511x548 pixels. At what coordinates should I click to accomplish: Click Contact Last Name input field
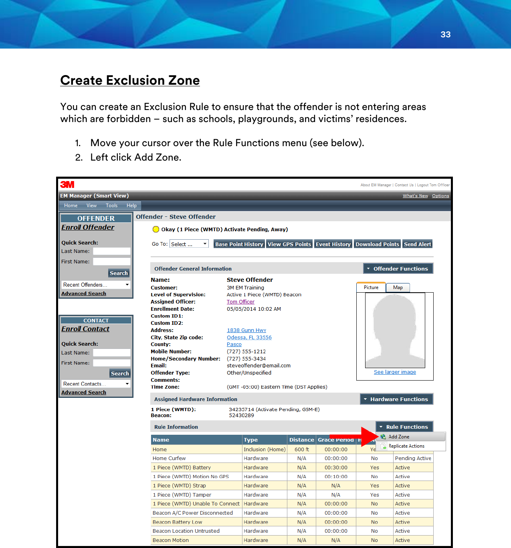tap(112, 352)
